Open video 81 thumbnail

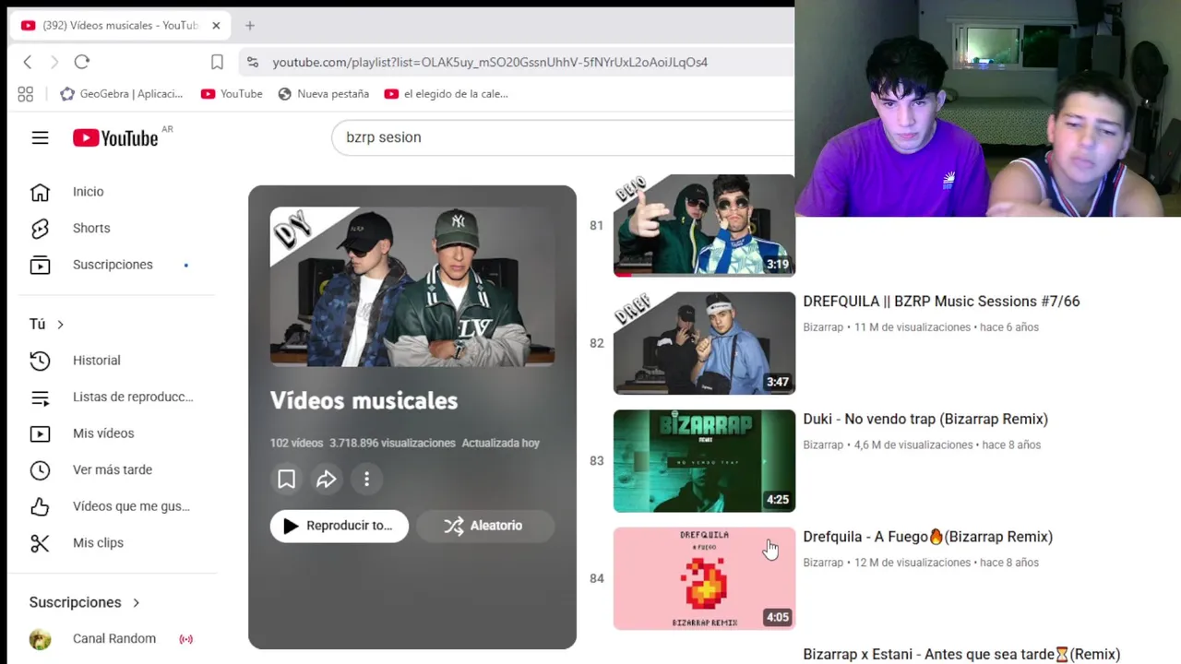click(704, 226)
